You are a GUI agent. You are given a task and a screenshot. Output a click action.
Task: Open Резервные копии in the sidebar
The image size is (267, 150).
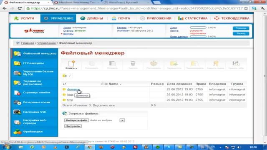35,102
